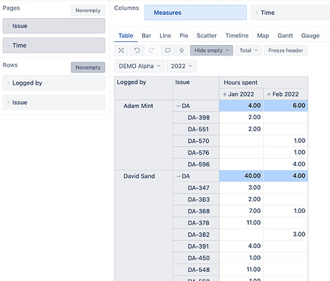Toggle Nonempty option for Rows
Screen dimensions: 330x281
coord(88,67)
